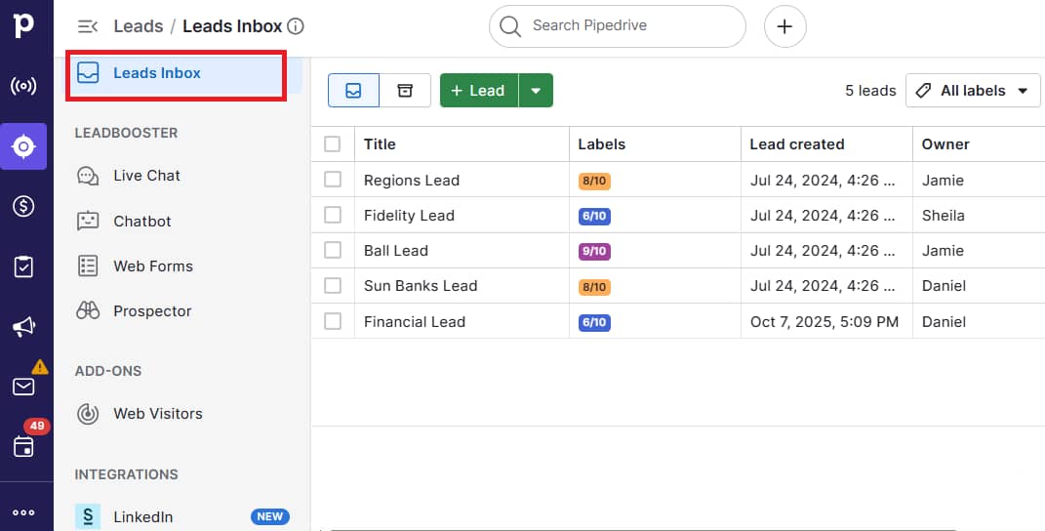Open the Fidelity Lead title
Viewport: 1045px width, 531px height.
(409, 216)
